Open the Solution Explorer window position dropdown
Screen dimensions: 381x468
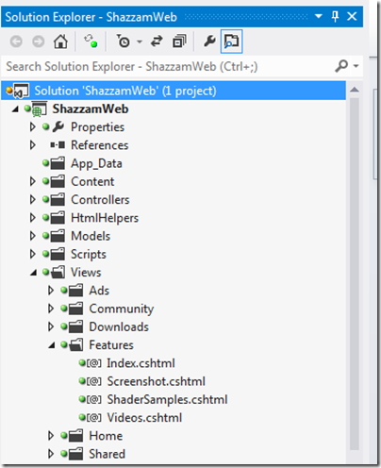319,16
